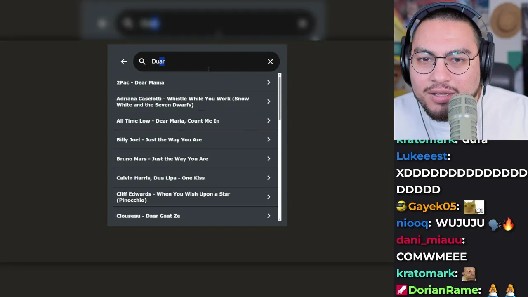Expand the chevron for One Kiss row

coord(269,178)
